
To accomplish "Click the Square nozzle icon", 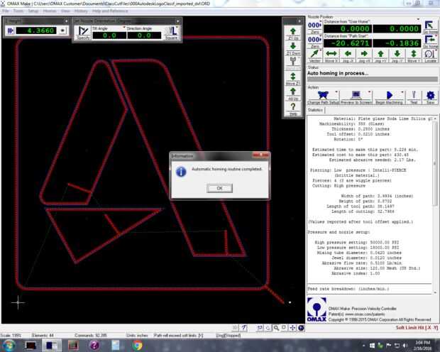I will coord(171,33).
